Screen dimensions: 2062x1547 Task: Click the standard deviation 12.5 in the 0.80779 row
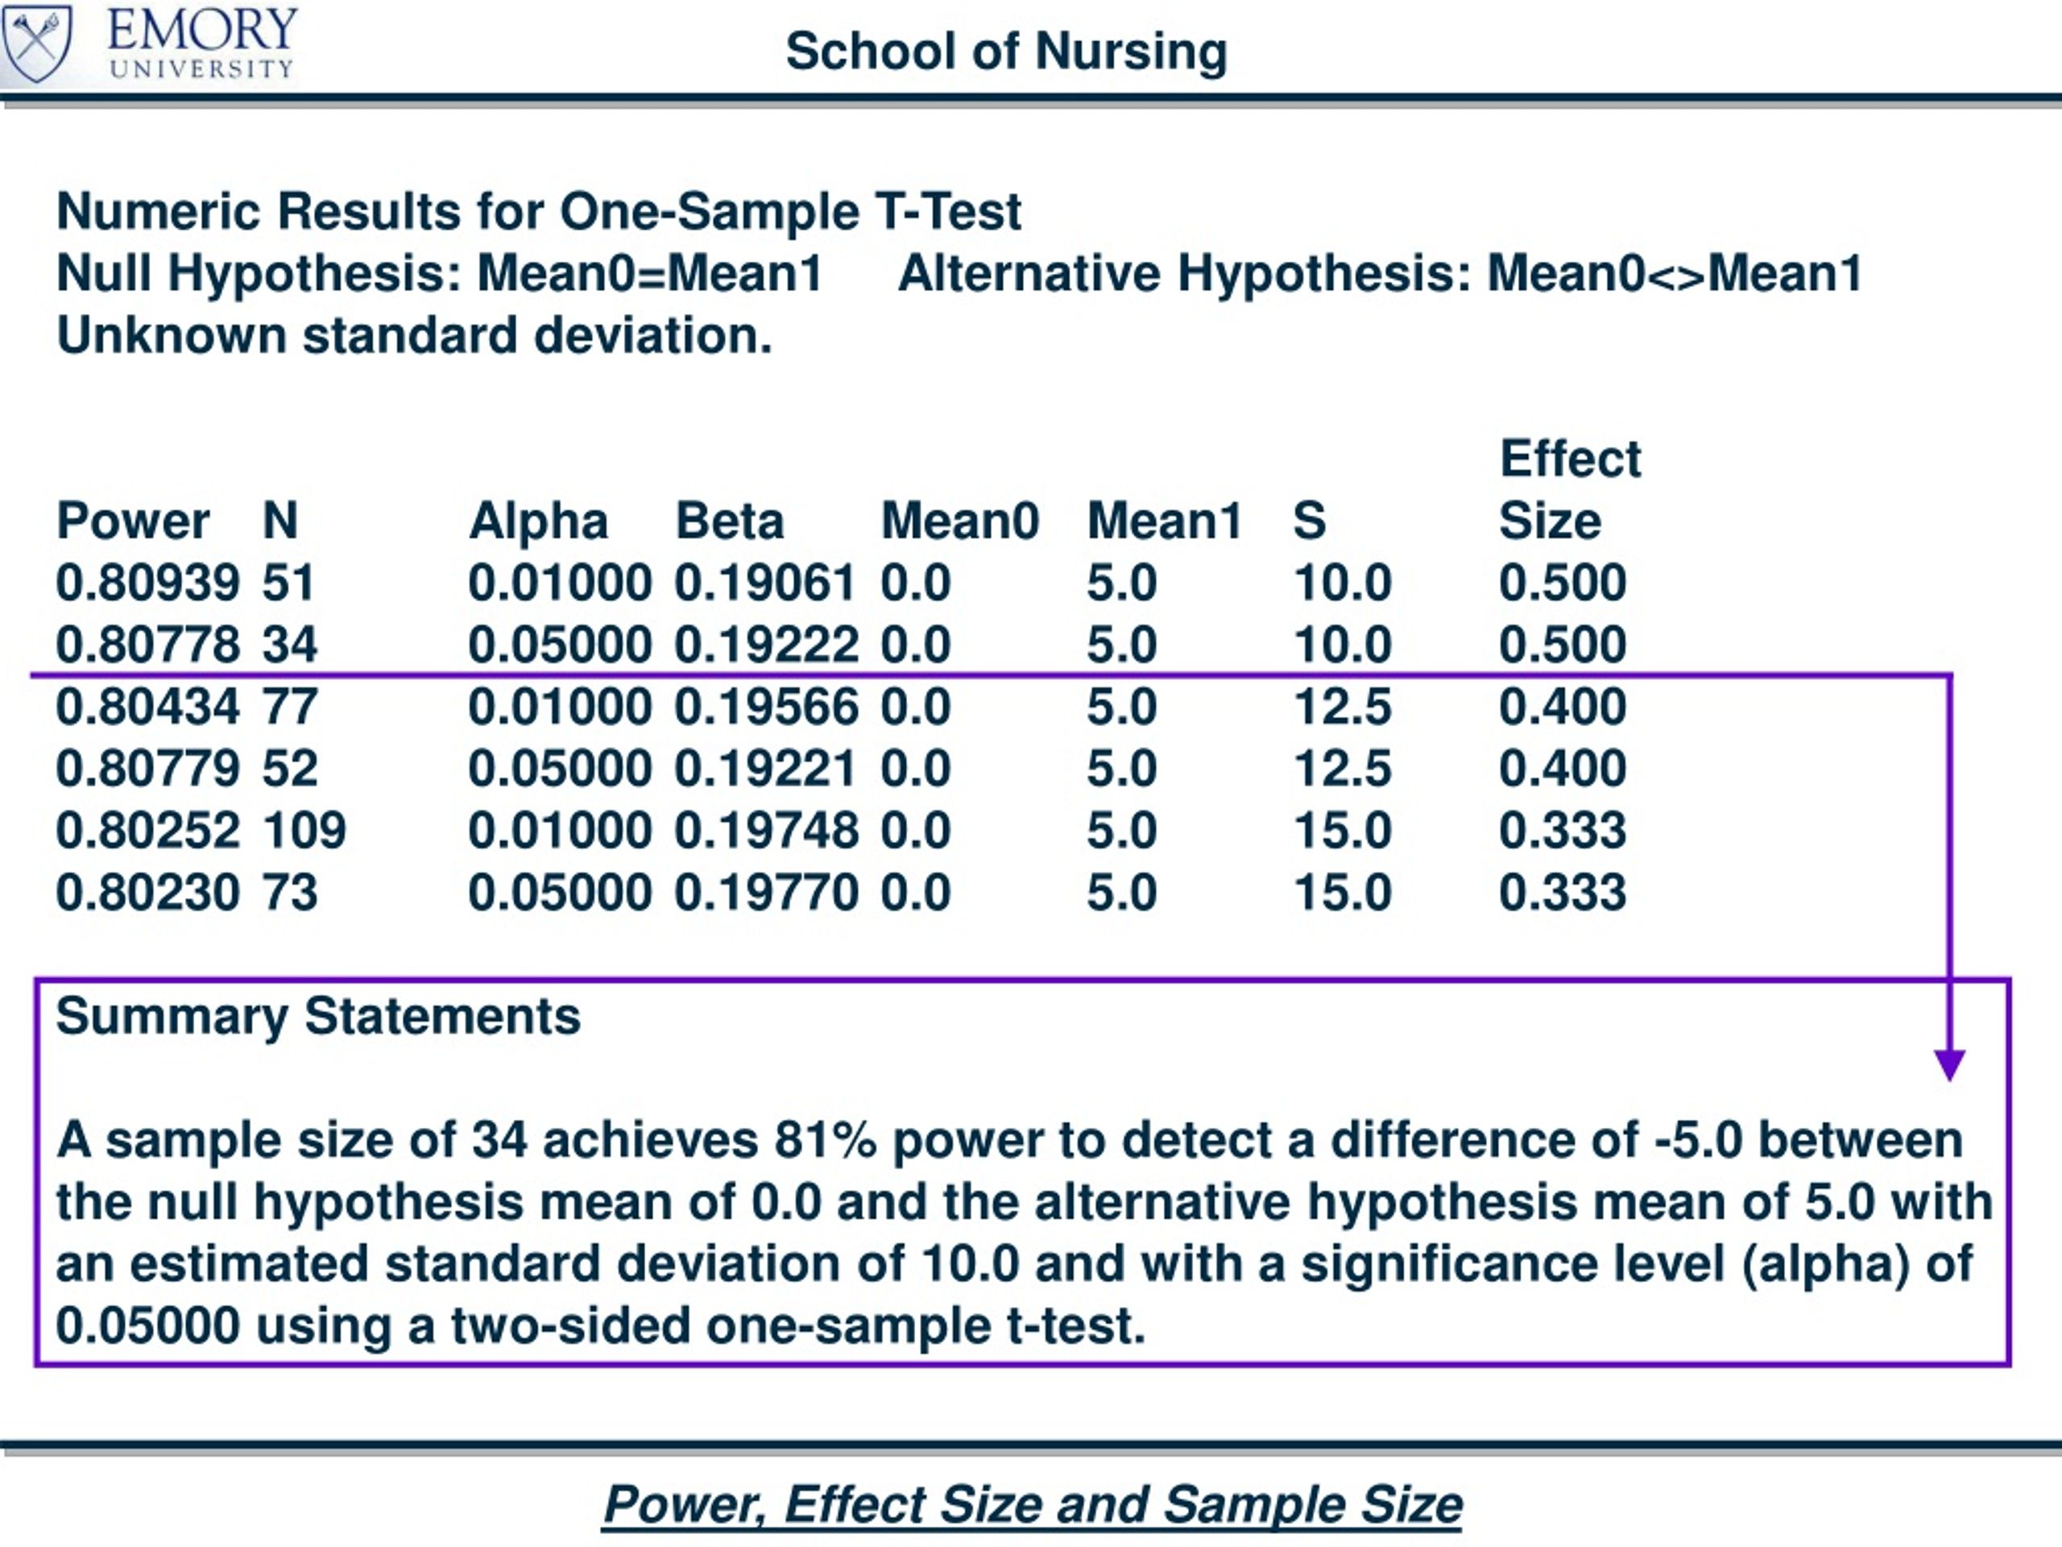pos(1343,769)
